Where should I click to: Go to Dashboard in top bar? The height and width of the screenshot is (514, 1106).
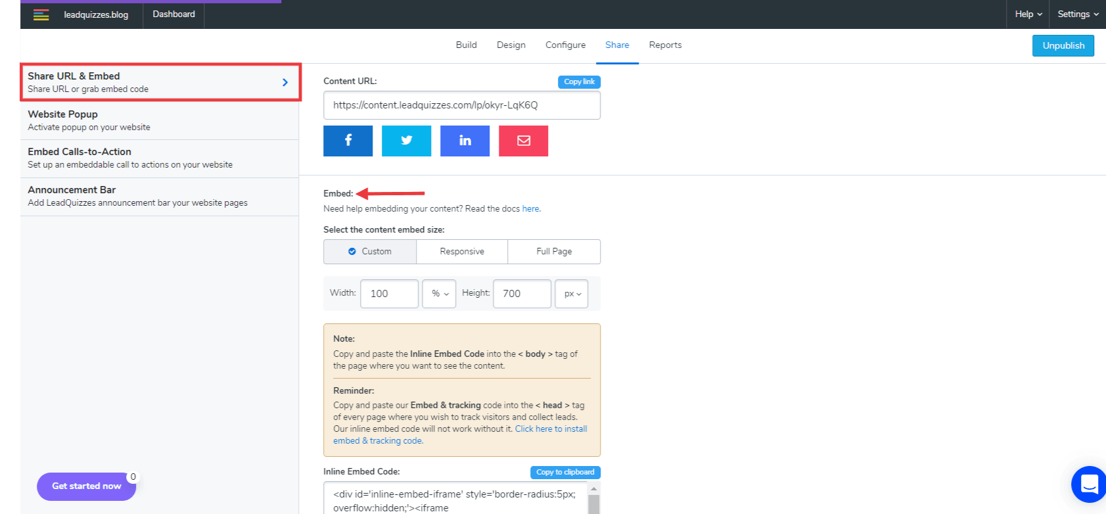pyautogui.click(x=174, y=14)
